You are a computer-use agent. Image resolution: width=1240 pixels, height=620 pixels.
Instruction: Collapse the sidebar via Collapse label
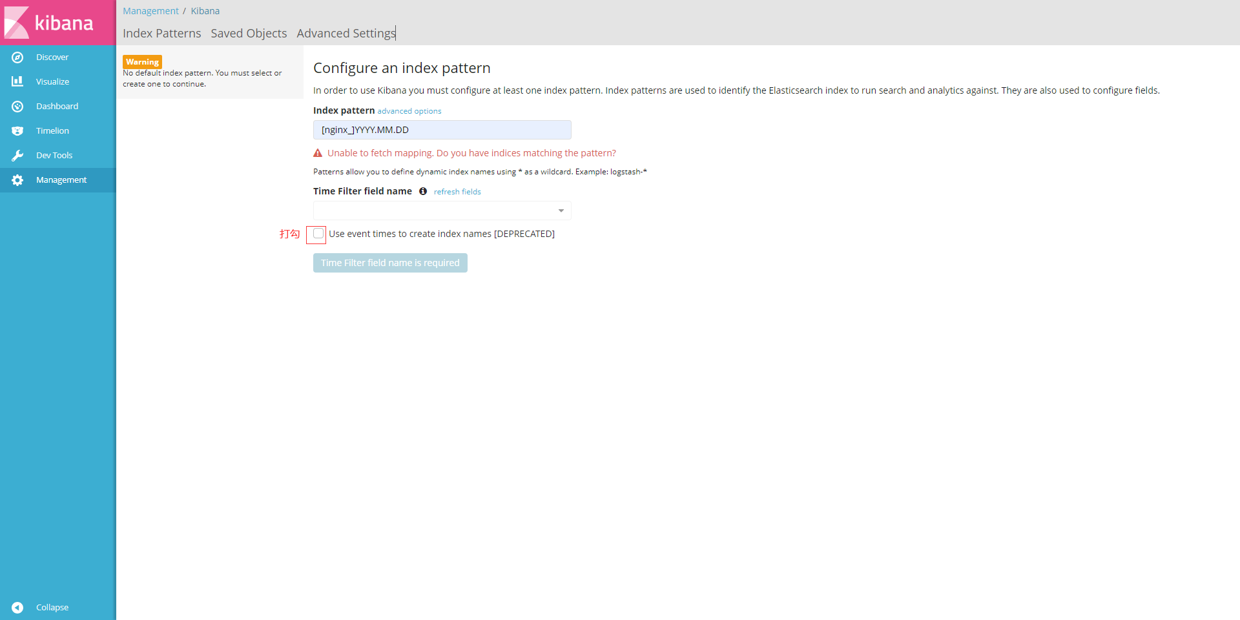(52, 608)
